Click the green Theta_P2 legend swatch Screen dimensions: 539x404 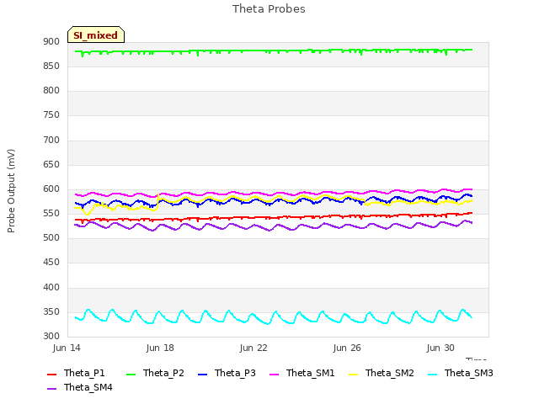(131, 374)
